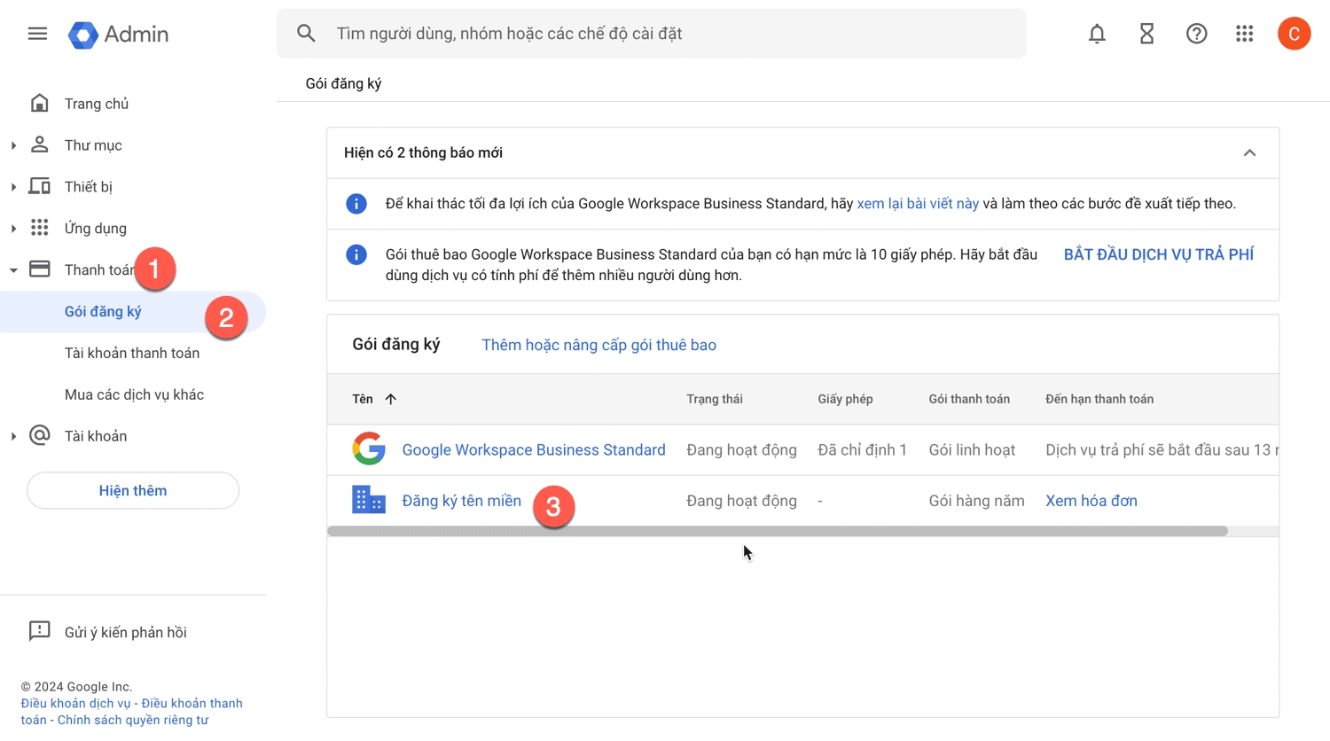Open the hourglass tasks icon
The image size is (1330, 741).
coord(1146,34)
